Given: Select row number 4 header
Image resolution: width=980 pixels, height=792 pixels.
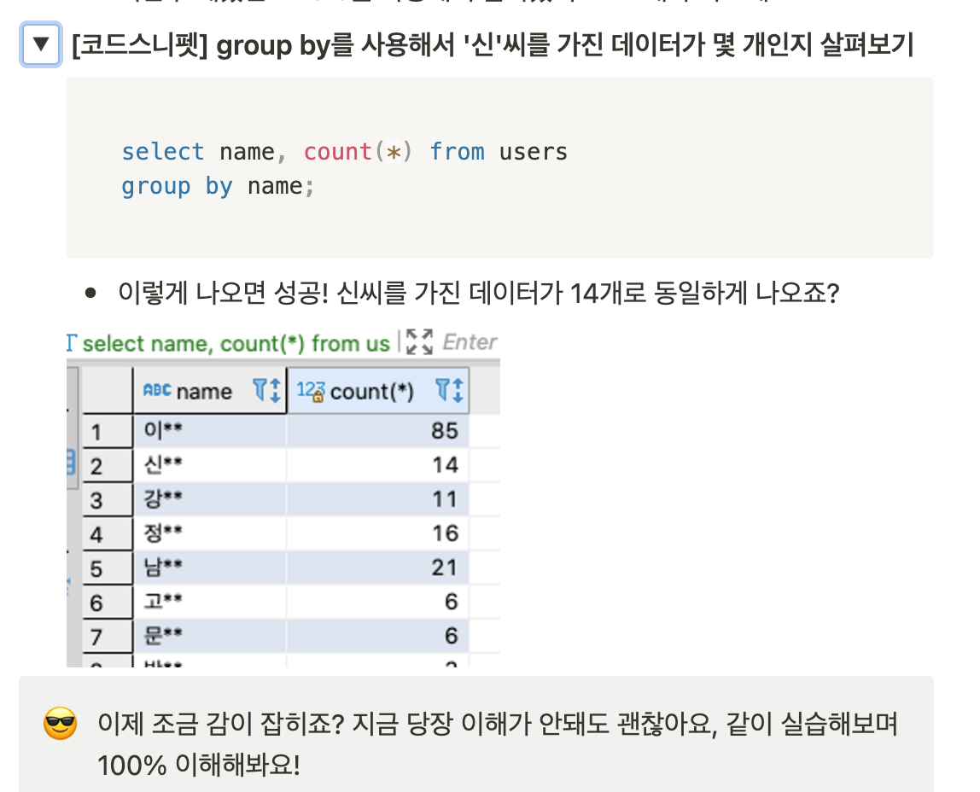Looking at the screenshot, I should point(108,534).
